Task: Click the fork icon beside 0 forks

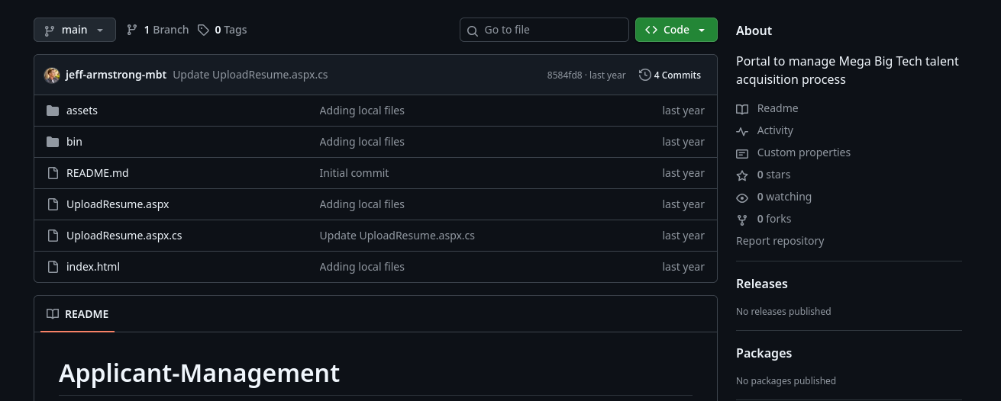Action: tap(742, 220)
